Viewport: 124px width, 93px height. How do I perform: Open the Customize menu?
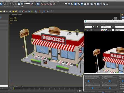coord(45,1)
